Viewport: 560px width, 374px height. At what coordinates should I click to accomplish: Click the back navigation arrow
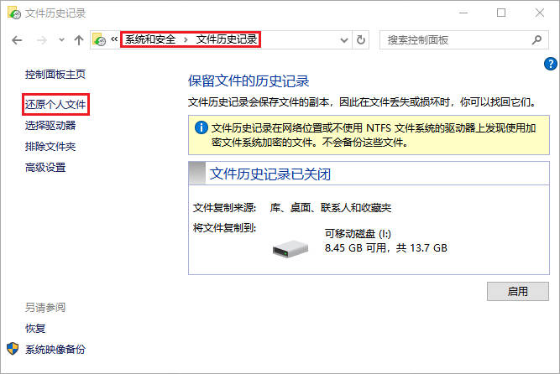[x=17, y=40]
